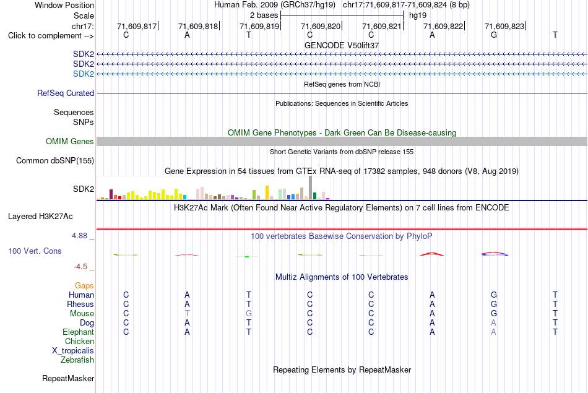588x393 pixels.
Task: Open 'Repeating Elements by RepeatMasker' title
Action: (342, 370)
